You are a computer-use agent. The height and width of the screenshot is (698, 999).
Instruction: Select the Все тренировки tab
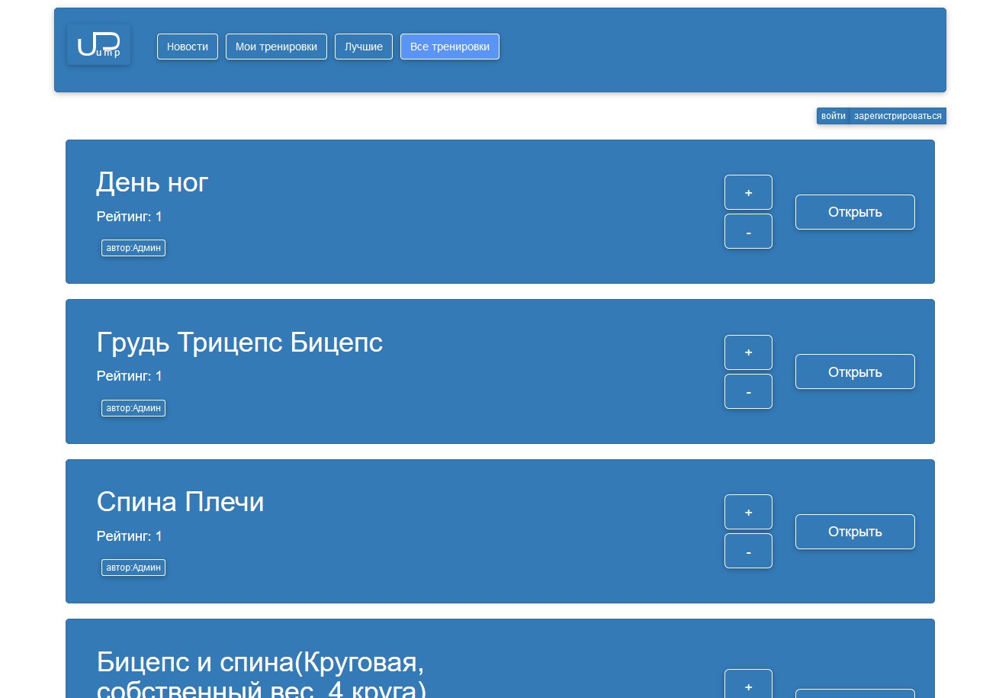(x=450, y=47)
